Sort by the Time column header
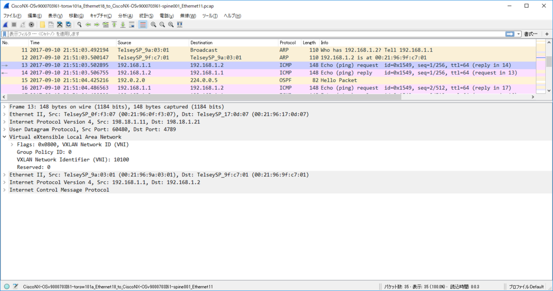Screen dimensions: 553x291 (72, 43)
